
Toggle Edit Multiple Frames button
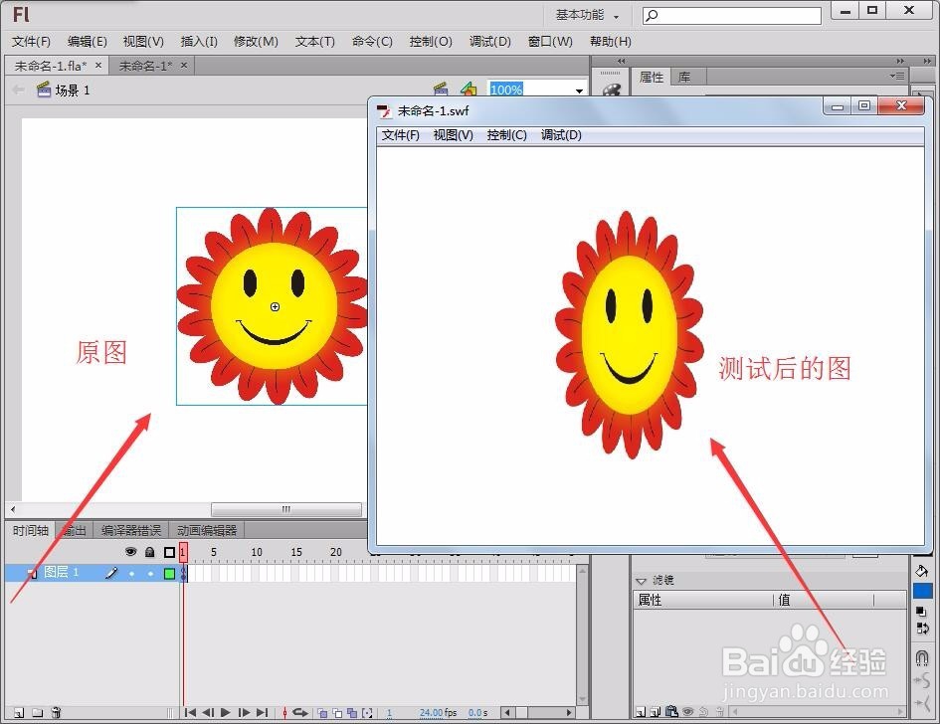[x=352, y=713]
